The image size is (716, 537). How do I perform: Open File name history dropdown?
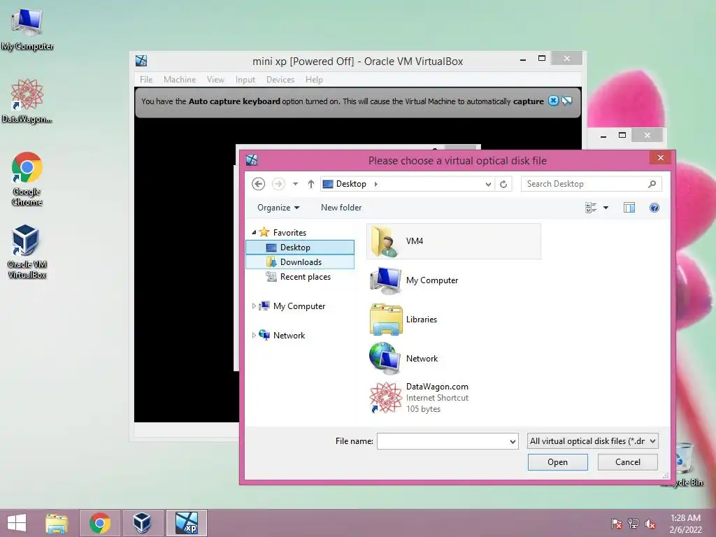click(x=513, y=442)
